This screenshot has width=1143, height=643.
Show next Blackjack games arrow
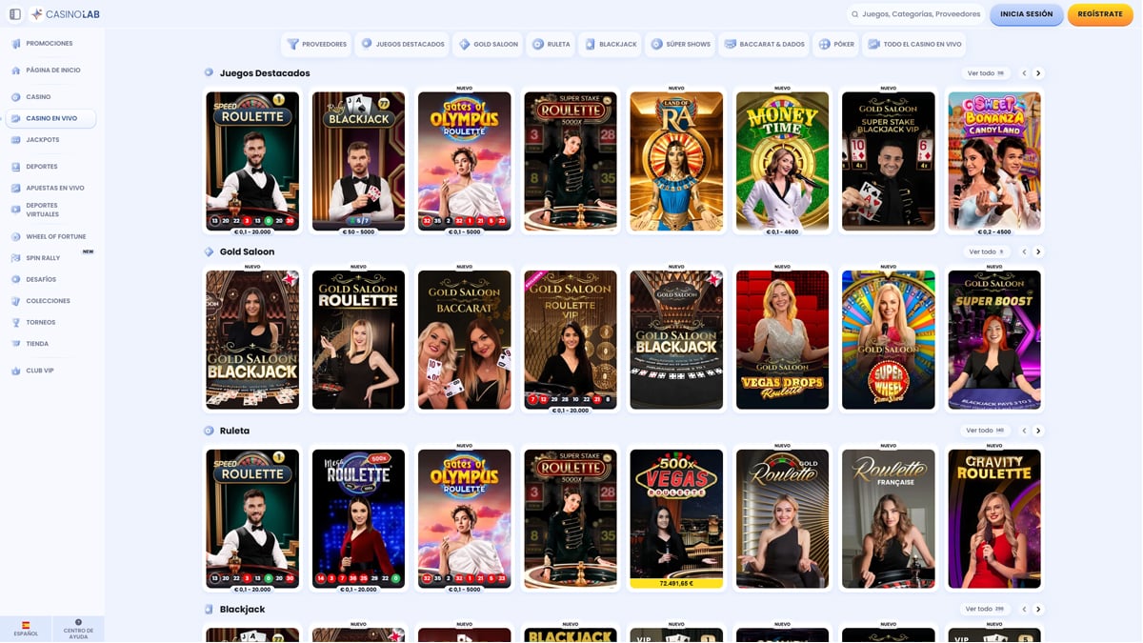pyautogui.click(x=1038, y=610)
